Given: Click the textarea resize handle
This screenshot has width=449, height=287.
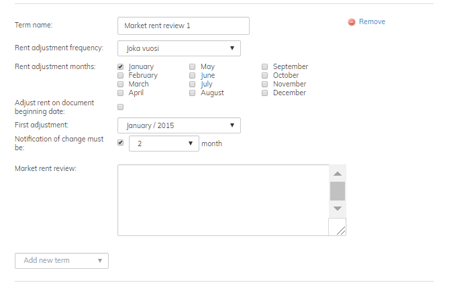Looking at the screenshot, I should pyautogui.click(x=340, y=229).
